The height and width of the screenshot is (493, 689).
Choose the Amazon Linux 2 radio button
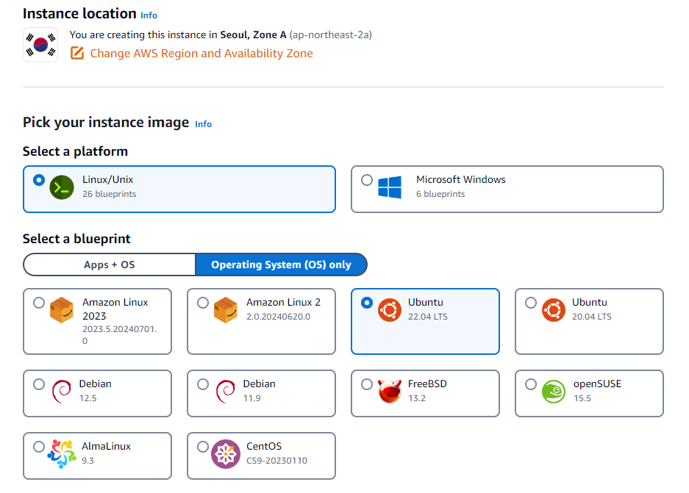pos(202,303)
